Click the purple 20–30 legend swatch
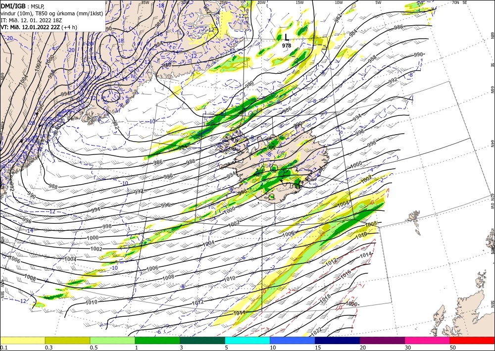Viewport: 495px width, 351px height. tap(382, 340)
